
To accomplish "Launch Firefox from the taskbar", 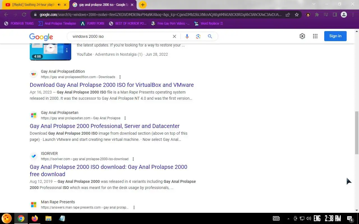I will pyautogui.click(x=35, y=218).
